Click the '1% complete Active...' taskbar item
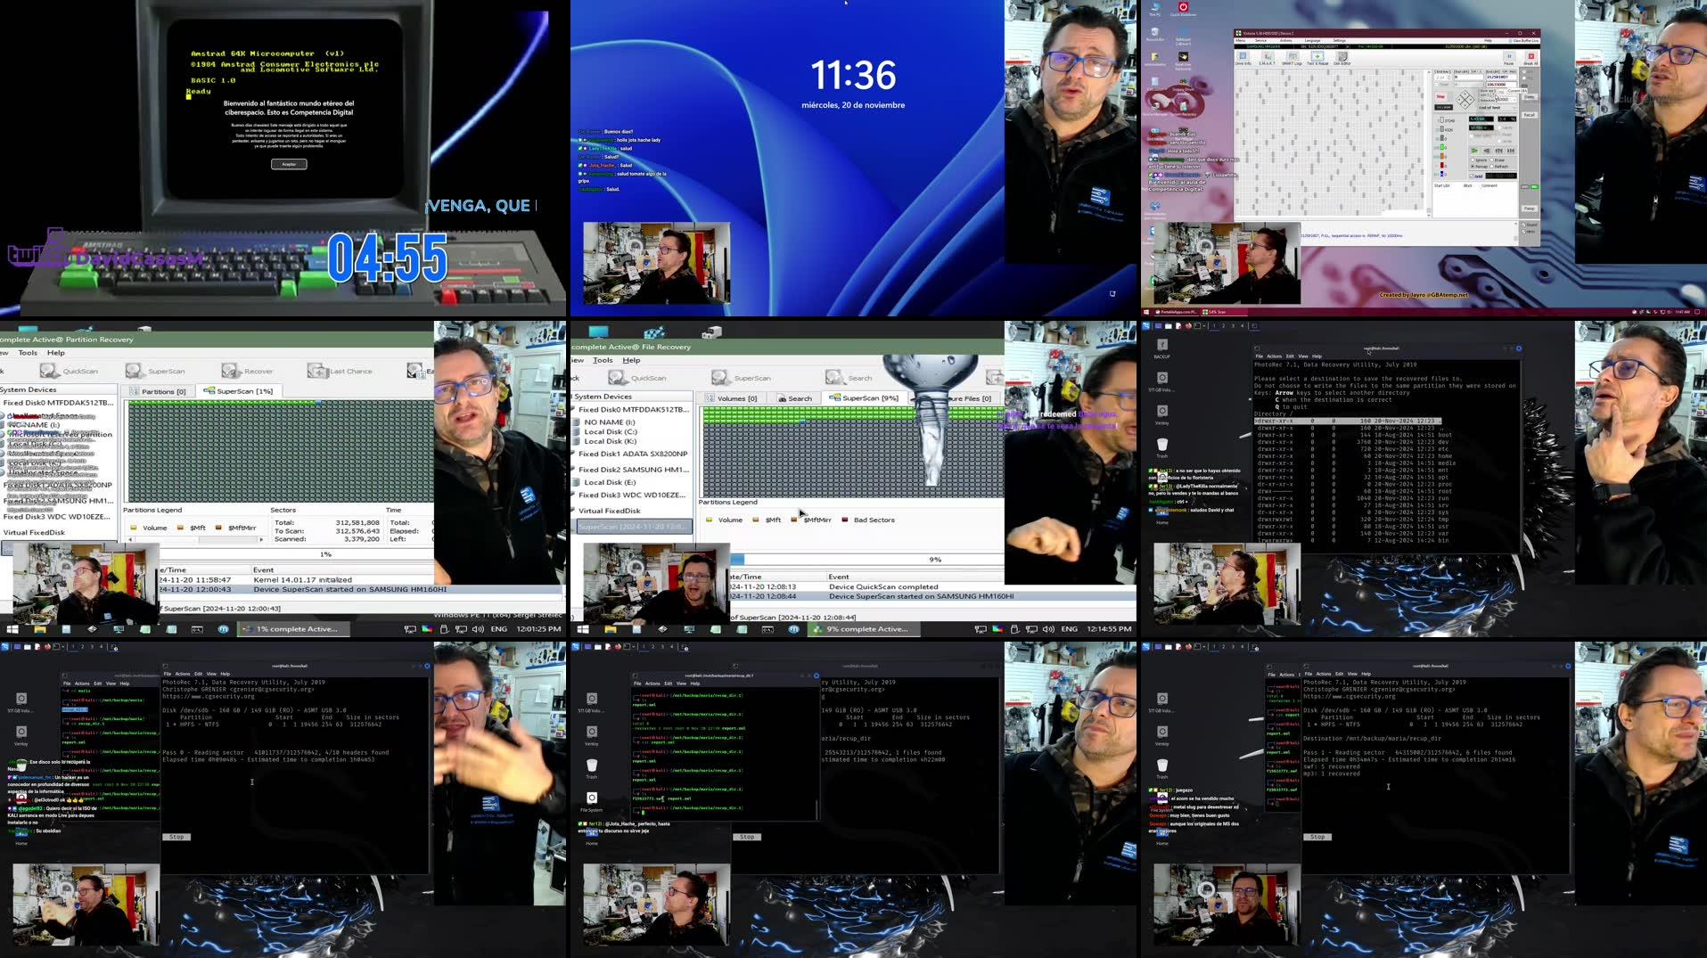This screenshot has height=958, width=1707. coord(294,629)
